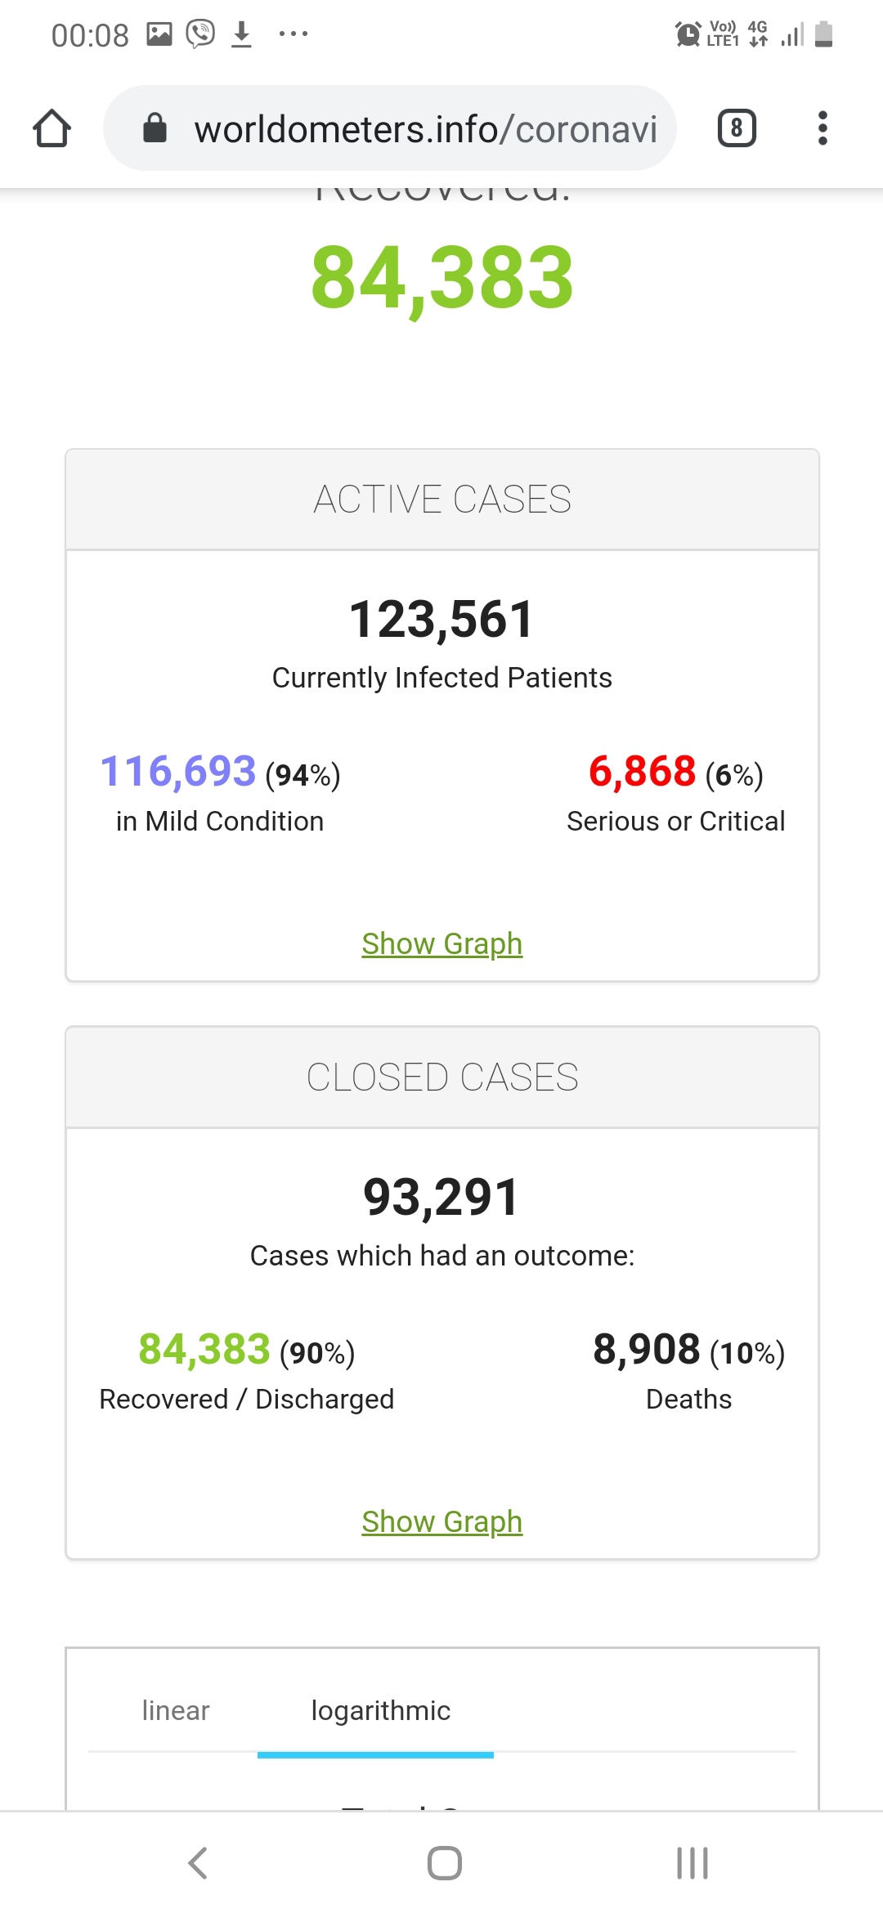883x1913 pixels.
Task: Tap the image notification icon
Action: [x=159, y=34]
